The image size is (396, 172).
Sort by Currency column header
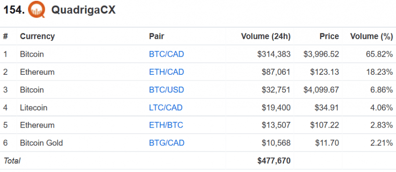coord(37,37)
